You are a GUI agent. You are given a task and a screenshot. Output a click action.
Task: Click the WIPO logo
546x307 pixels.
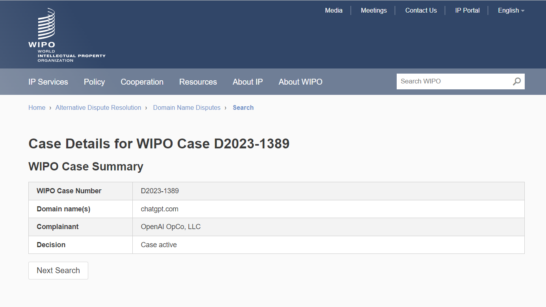(67, 35)
